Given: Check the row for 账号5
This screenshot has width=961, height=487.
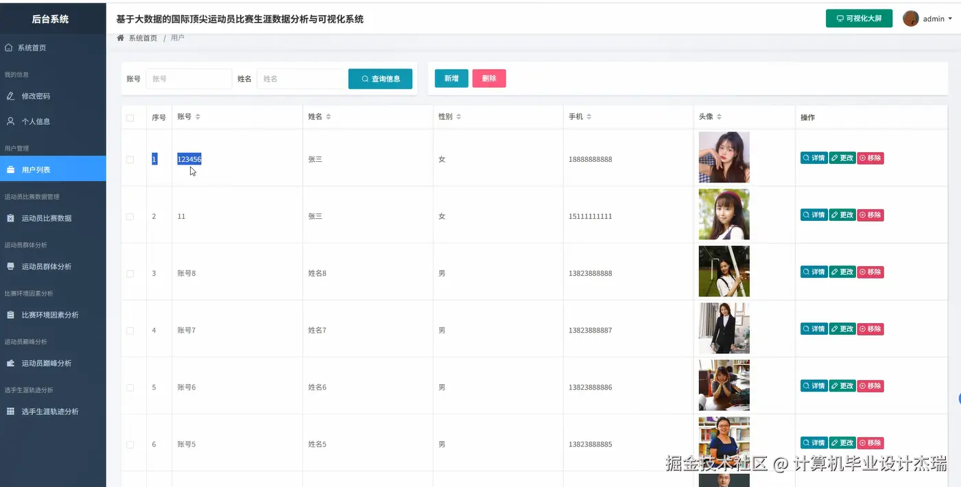Looking at the screenshot, I should 130,444.
